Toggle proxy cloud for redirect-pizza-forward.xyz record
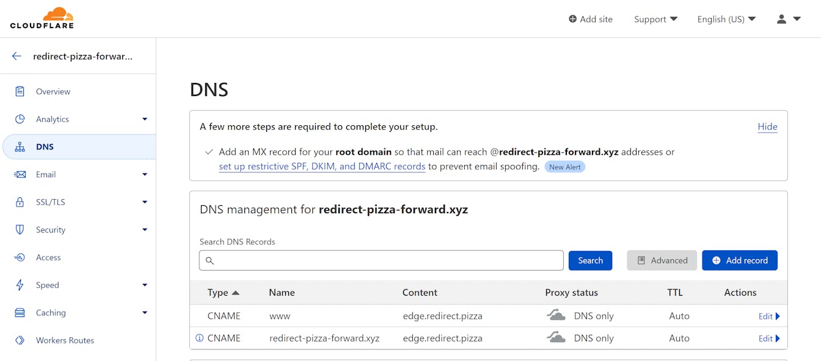This screenshot has width=821, height=361. pyautogui.click(x=556, y=338)
